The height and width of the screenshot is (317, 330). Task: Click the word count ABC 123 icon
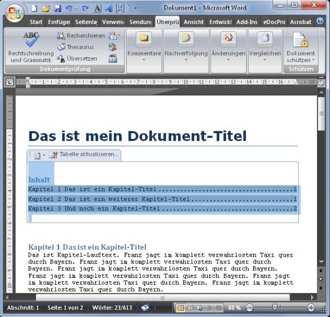[x=113, y=59]
